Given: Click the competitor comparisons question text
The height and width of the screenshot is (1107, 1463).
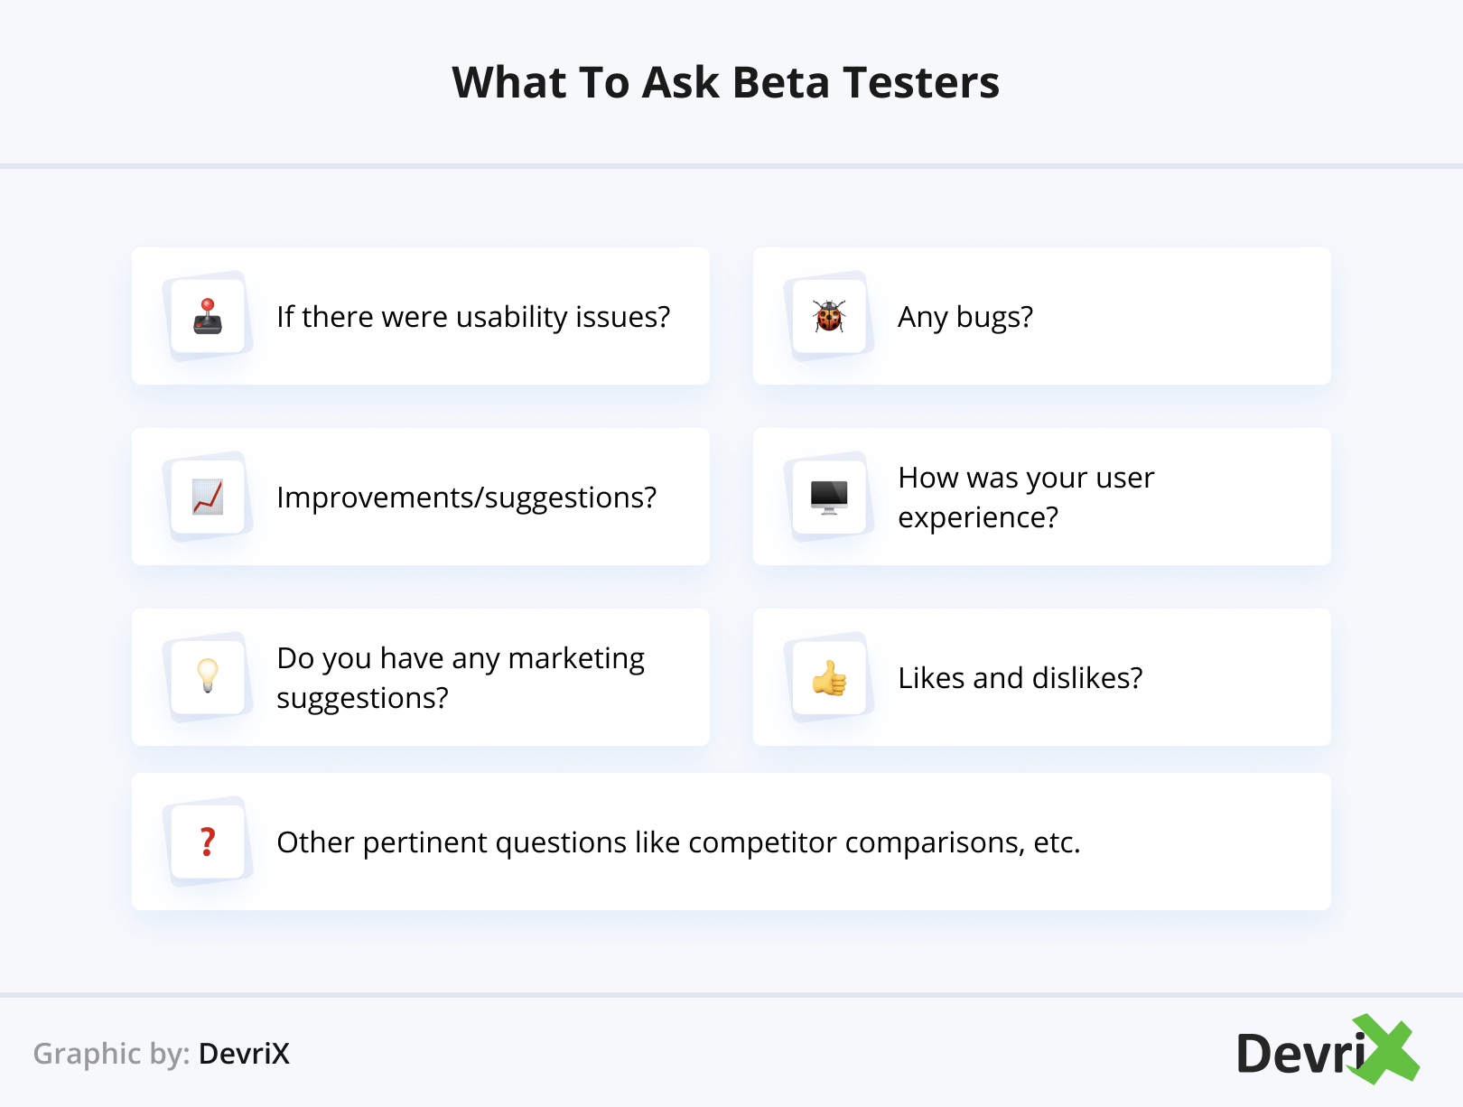Looking at the screenshot, I should pos(678,842).
